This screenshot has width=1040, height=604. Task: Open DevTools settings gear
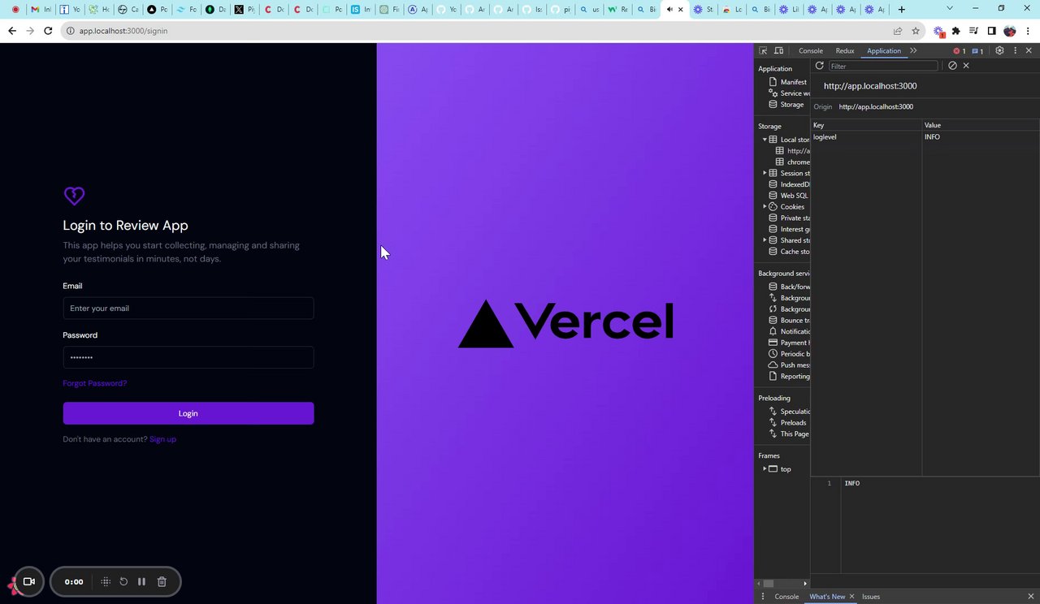(x=999, y=50)
